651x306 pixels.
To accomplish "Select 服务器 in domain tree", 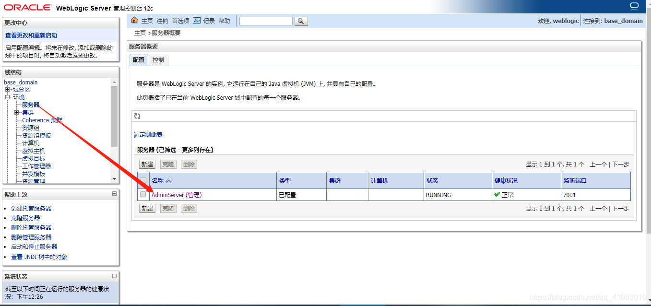I will coord(31,105).
